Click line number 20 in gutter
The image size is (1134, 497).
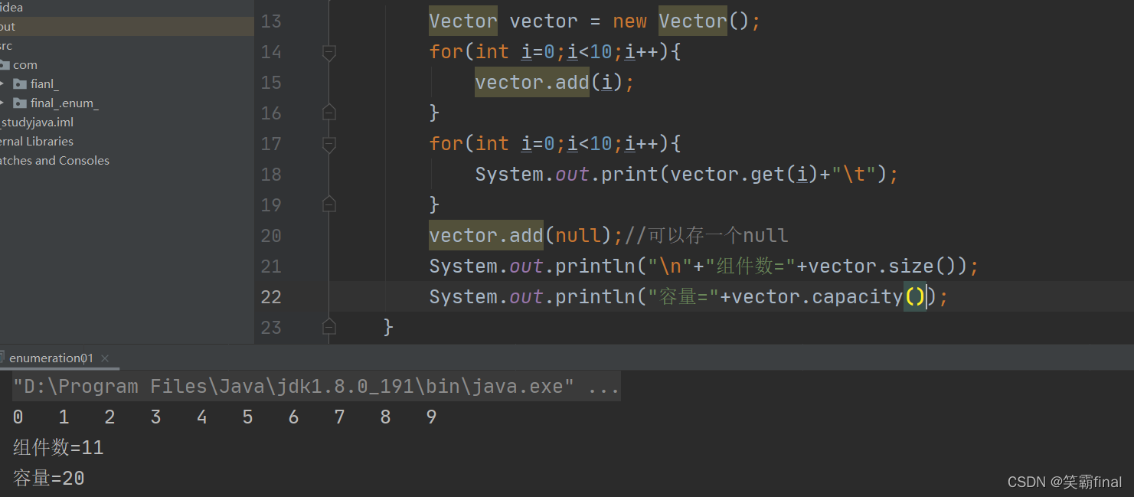(271, 236)
